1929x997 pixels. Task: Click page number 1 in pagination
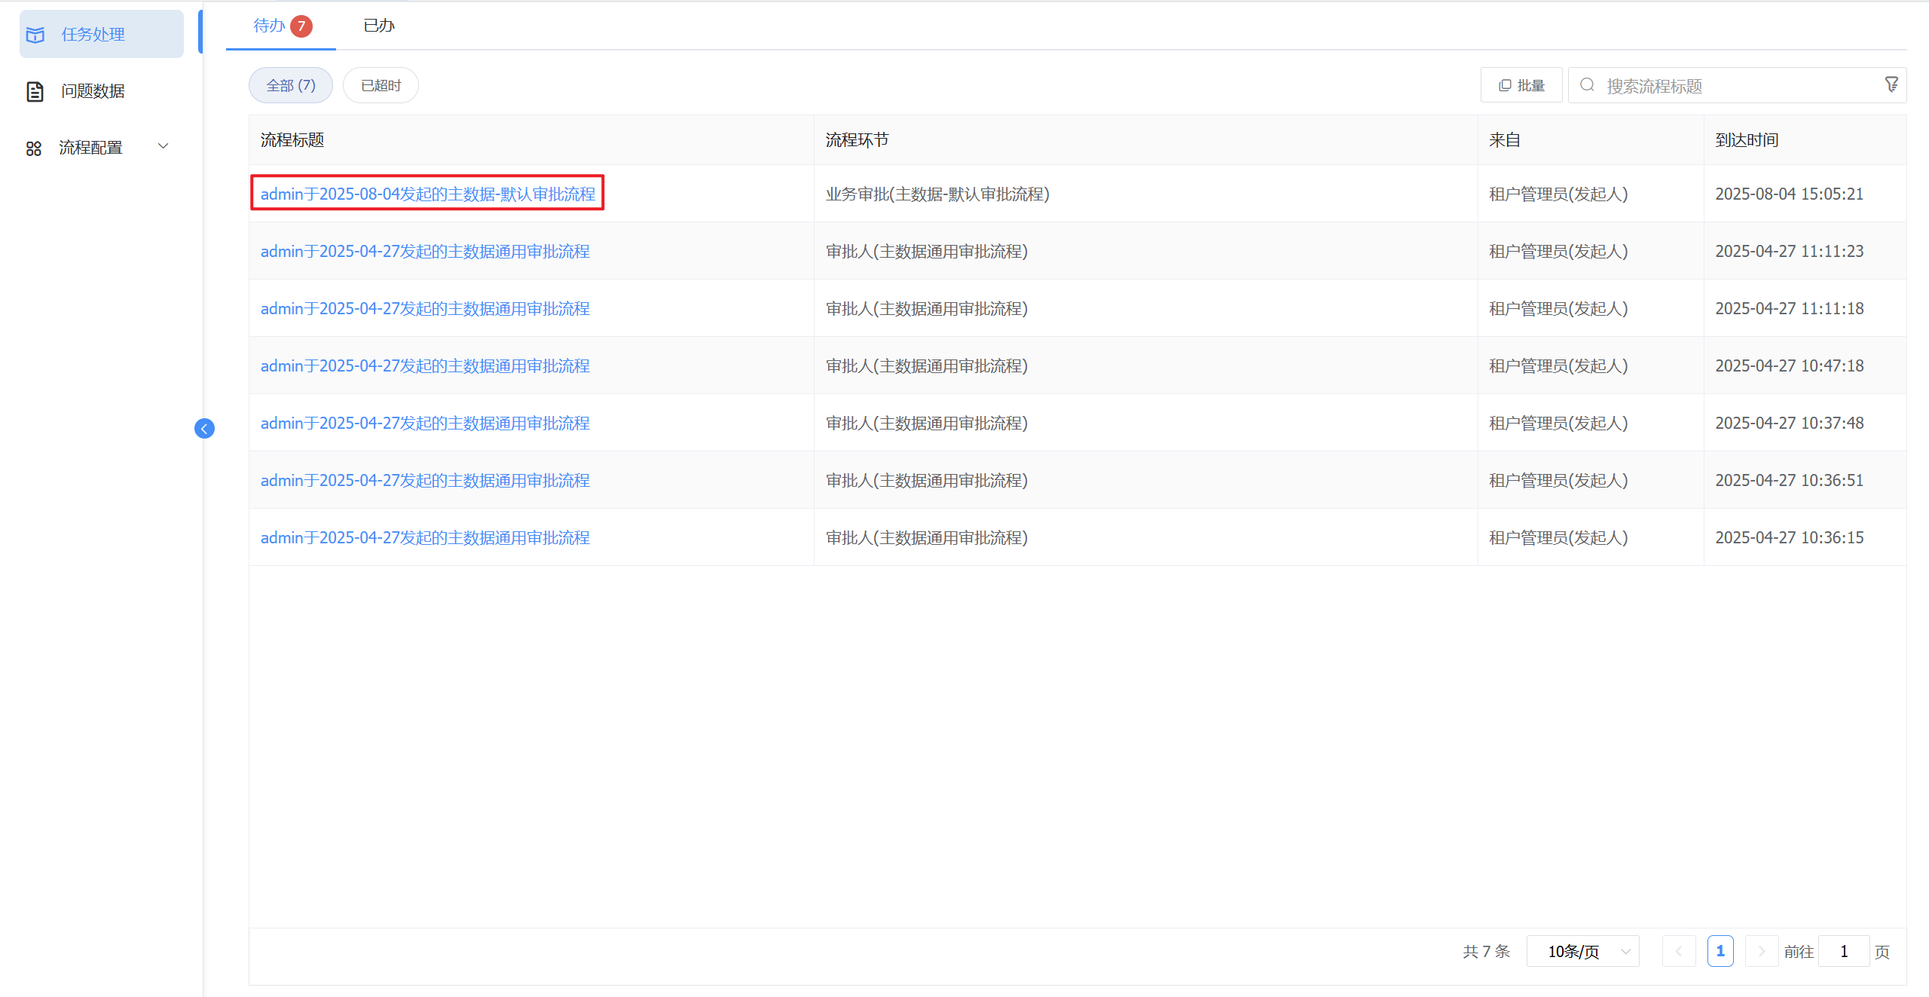coord(1720,952)
